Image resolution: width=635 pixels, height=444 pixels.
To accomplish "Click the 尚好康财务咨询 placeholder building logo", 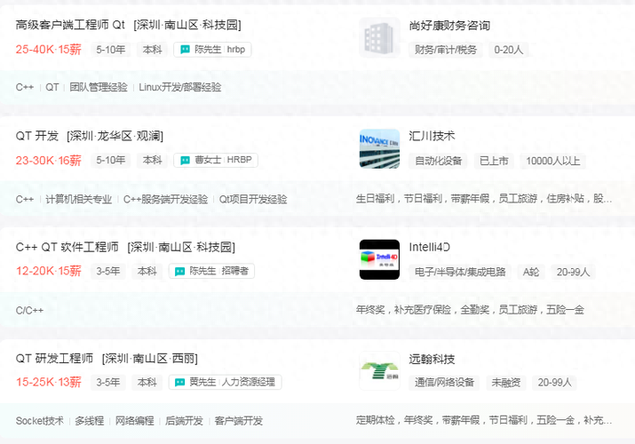I will click(379, 38).
